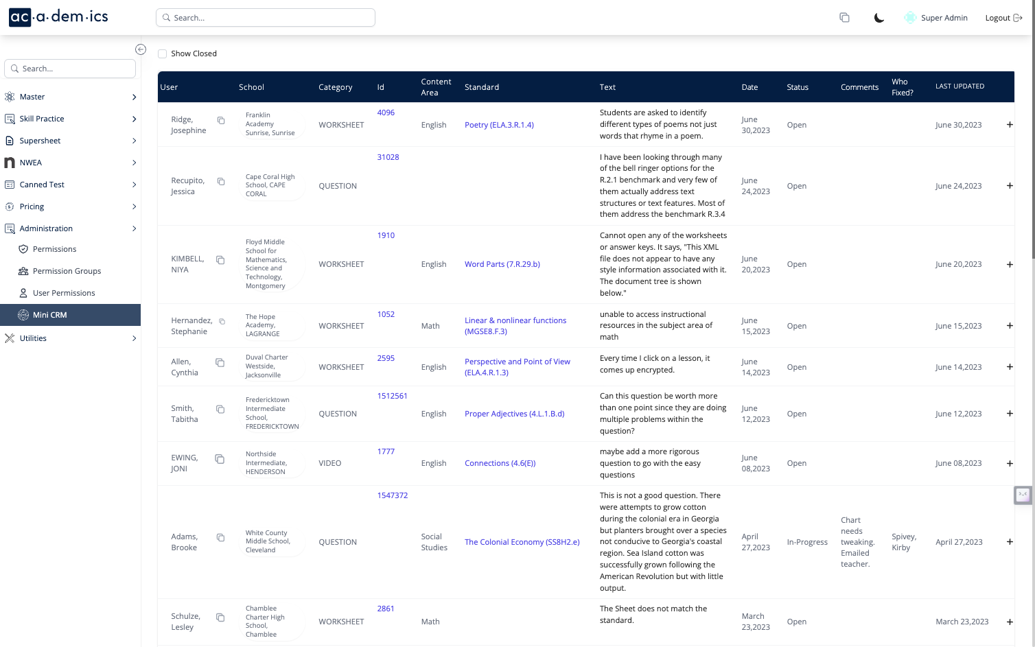This screenshot has width=1035, height=647.
Task: Click copy icon next to Adams, Brooke
Action: (x=220, y=537)
